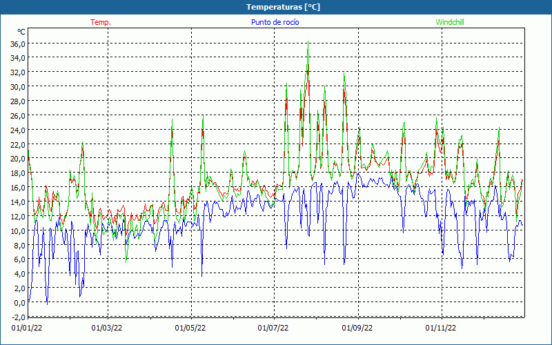
Task: Click the 0,0 y-axis value
Action: coord(19,302)
